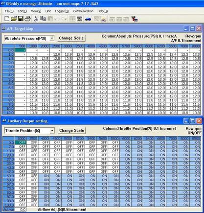Click the Undo arrow toolbar icon
This screenshot has width=204, height=213.
click(x=57, y=19)
